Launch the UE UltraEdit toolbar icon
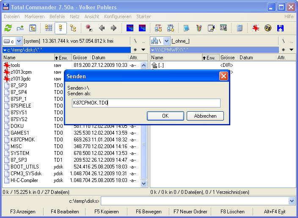Viewport: 298px width, 218px height. click(268, 28)
